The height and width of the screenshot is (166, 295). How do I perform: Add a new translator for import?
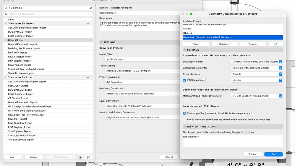pyautogui.click(x=88, y=24)
